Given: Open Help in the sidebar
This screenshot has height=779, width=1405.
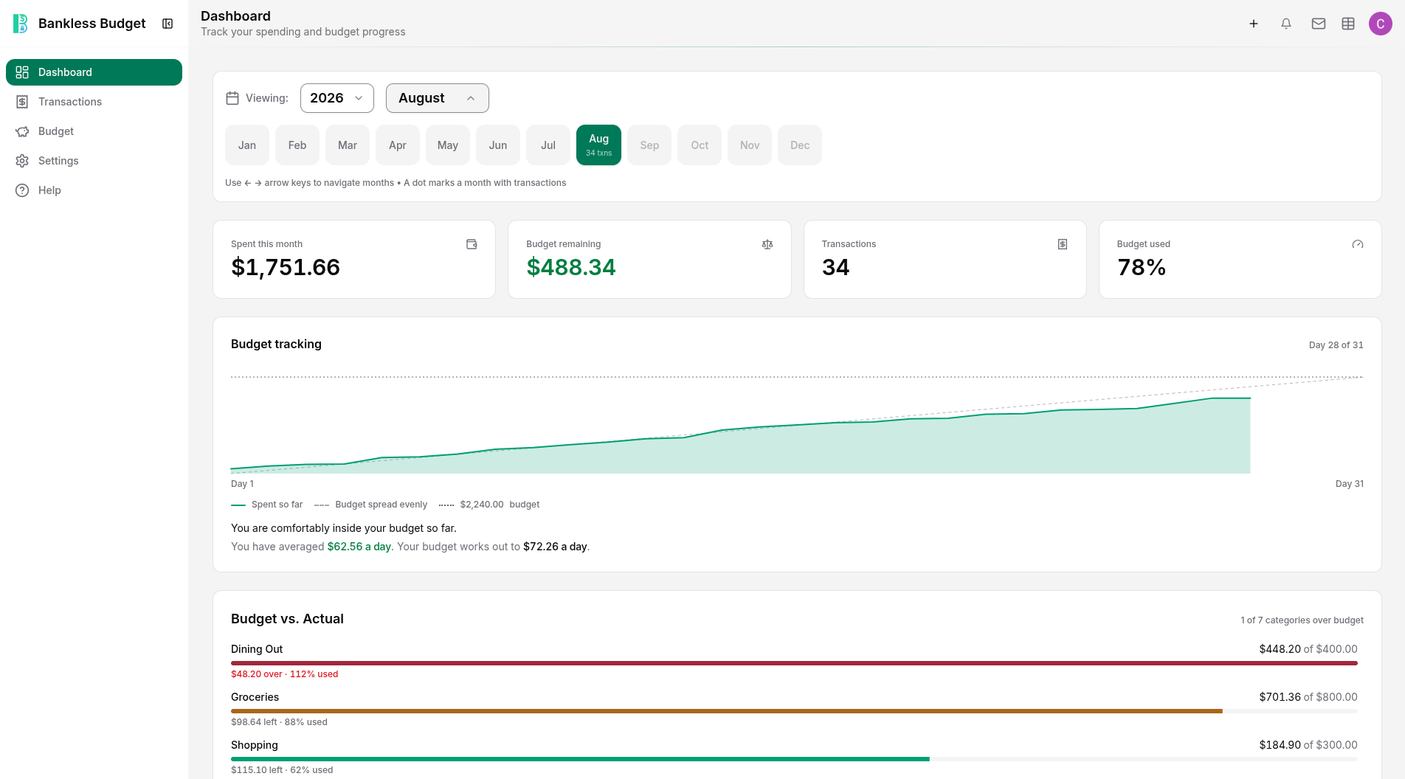Looking at the screenshot, I should click(x=94, y=190).
